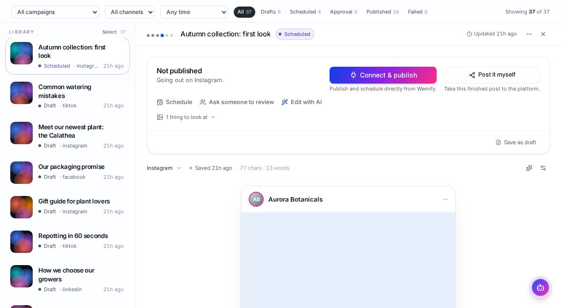This screenshot has width=561, height=308.
Task: Open the Instagram platform dropdown
Action: pyautogui.click(x=164, y=168)
